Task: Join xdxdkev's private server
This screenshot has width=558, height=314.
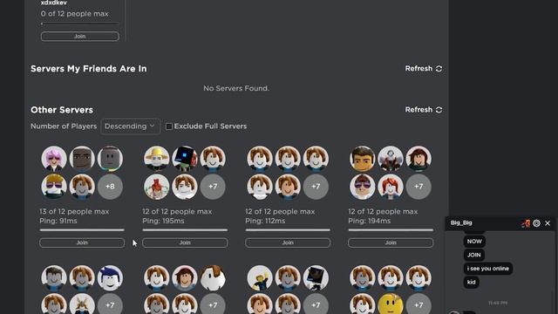Action: [80, 37]
